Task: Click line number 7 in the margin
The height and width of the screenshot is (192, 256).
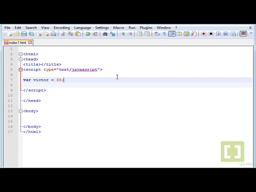Action: pyautogui.click(x=12, y=80)
